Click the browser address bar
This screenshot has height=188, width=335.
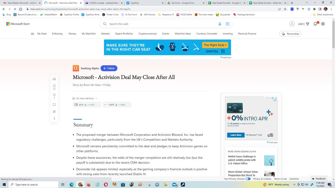coord(151,9)
